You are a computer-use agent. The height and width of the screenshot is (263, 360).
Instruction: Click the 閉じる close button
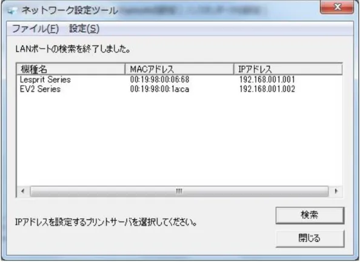[x=310, y=238]
